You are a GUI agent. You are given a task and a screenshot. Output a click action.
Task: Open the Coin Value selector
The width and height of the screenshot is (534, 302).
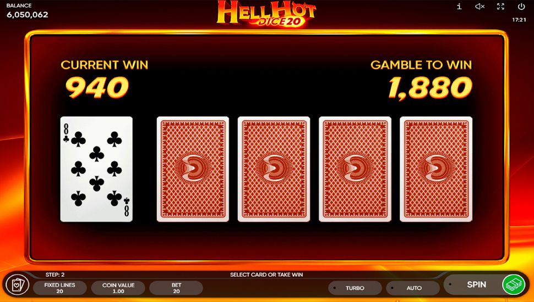118,288
